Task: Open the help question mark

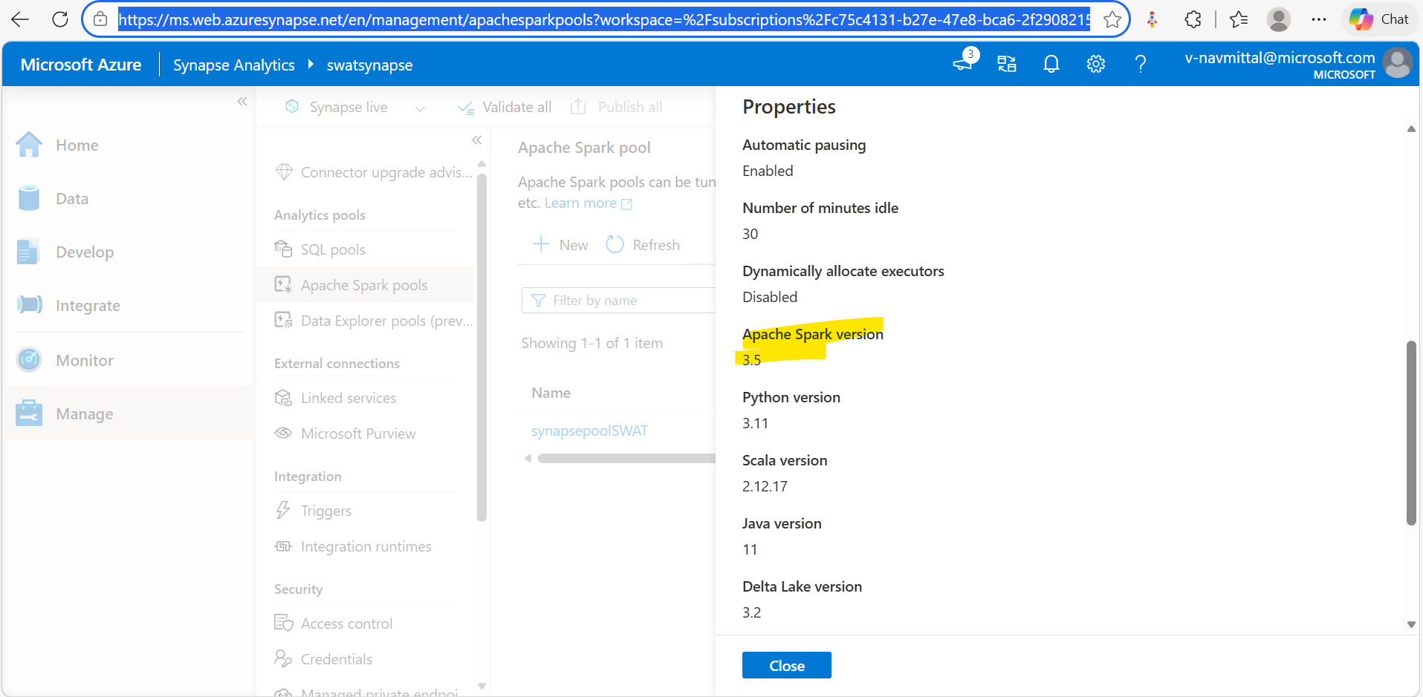Action: (1140, 65)
